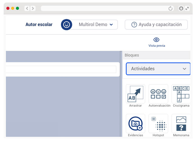The width and height of the screenshot is (196, 141).
Task: Select the Memorama block icon
Action: (181, 123)
